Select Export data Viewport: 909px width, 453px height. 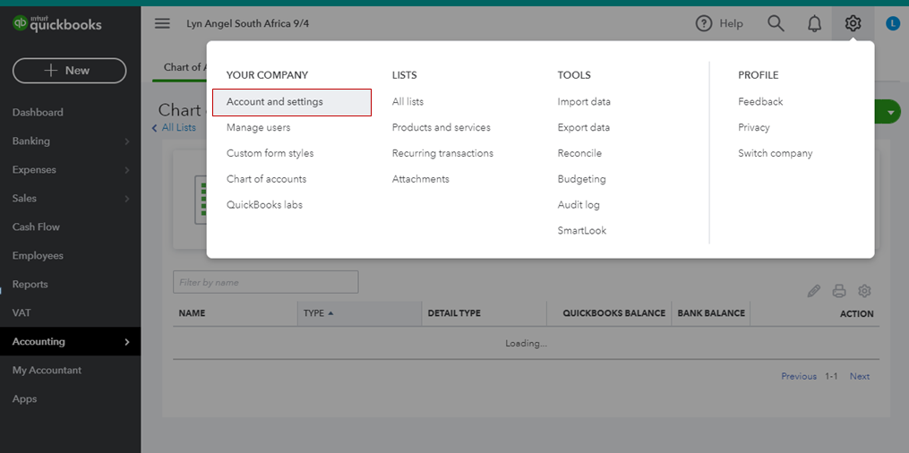584,127
